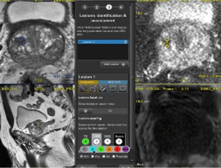
Task: Open the lesion sector map button
Action: point(85,111)
